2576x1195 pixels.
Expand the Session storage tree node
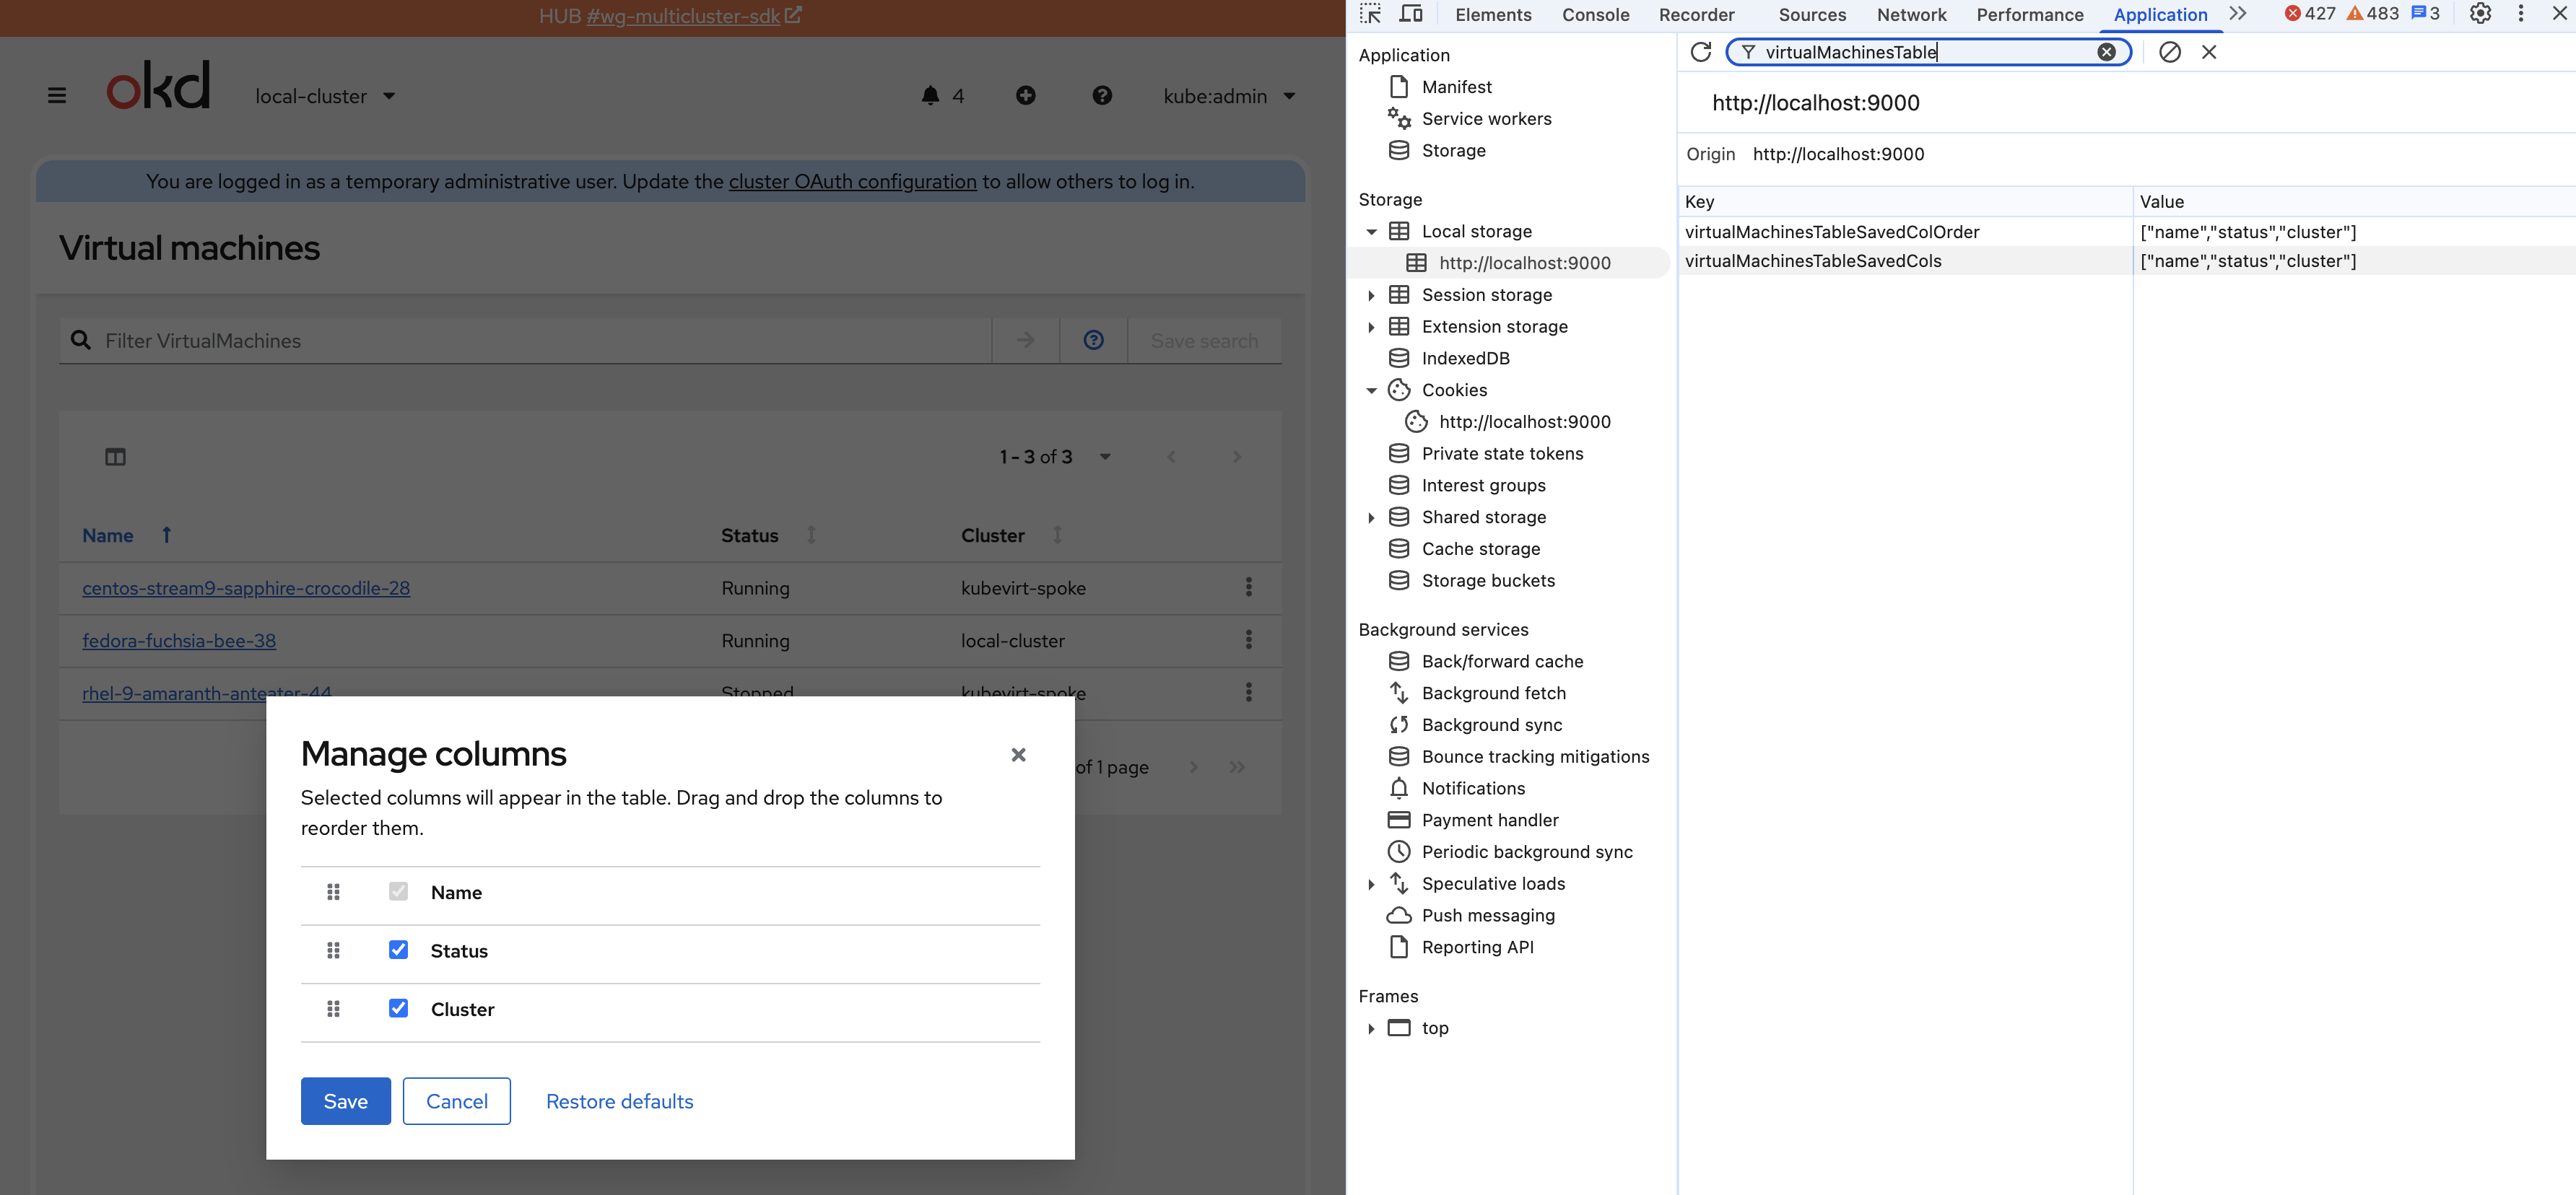pyautogui.click(x=1371, y=294)
